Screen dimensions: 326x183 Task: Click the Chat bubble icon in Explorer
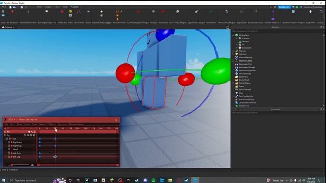(236, 93)
